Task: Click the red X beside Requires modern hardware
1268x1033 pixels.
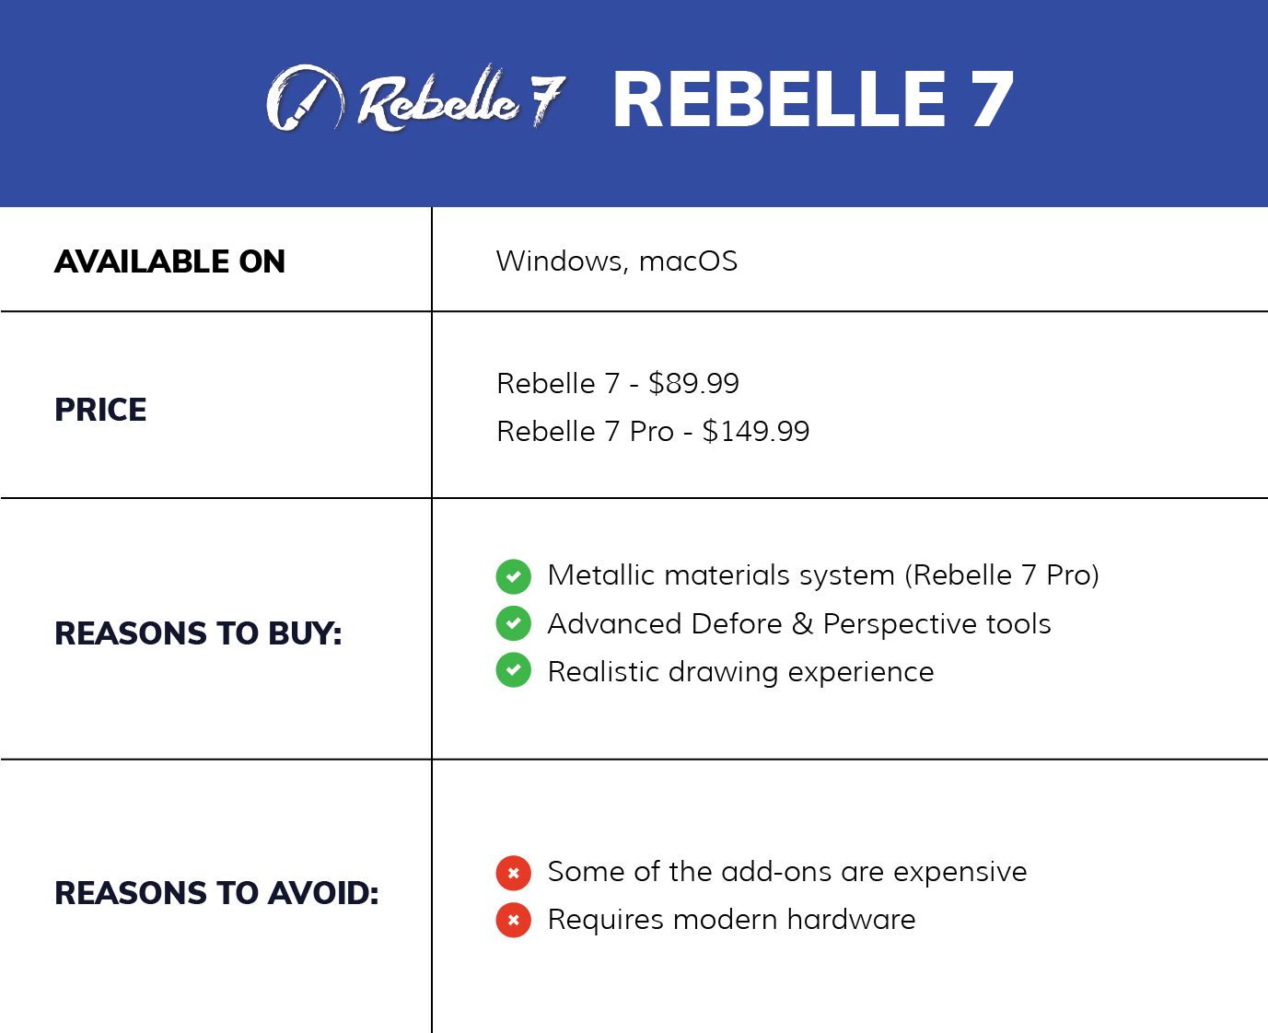Action: tap(513, 920)
